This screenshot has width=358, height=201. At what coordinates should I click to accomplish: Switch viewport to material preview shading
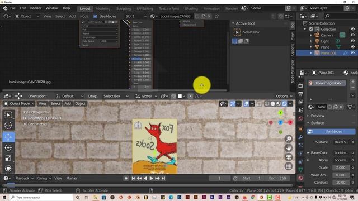pyautogui.click(x=279, y=104)
